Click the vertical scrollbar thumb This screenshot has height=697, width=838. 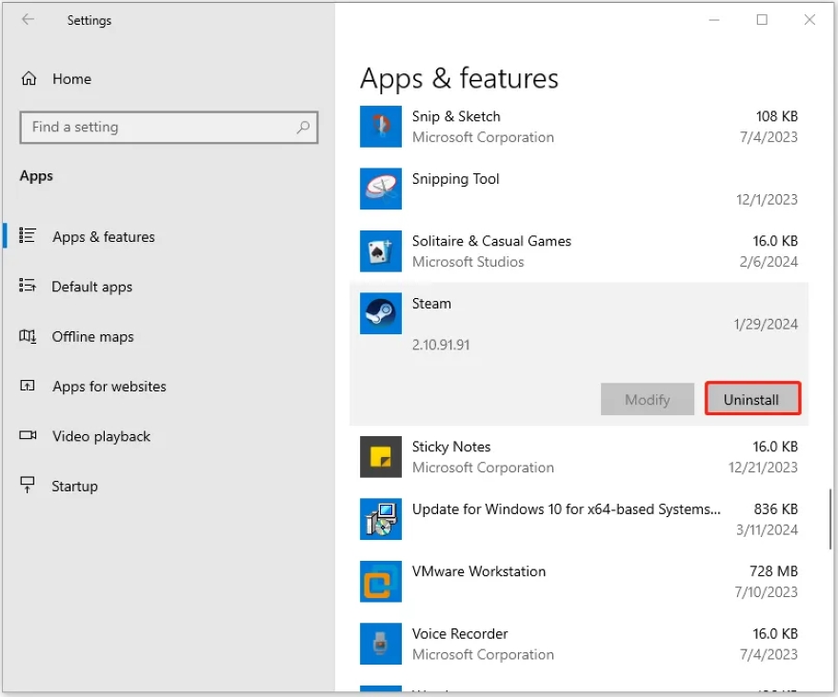pos(830,519)
